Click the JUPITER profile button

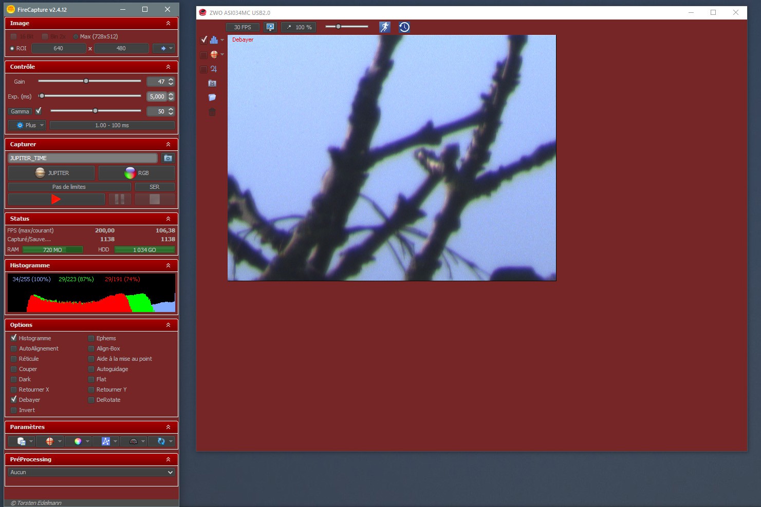[x=51, y=173]
